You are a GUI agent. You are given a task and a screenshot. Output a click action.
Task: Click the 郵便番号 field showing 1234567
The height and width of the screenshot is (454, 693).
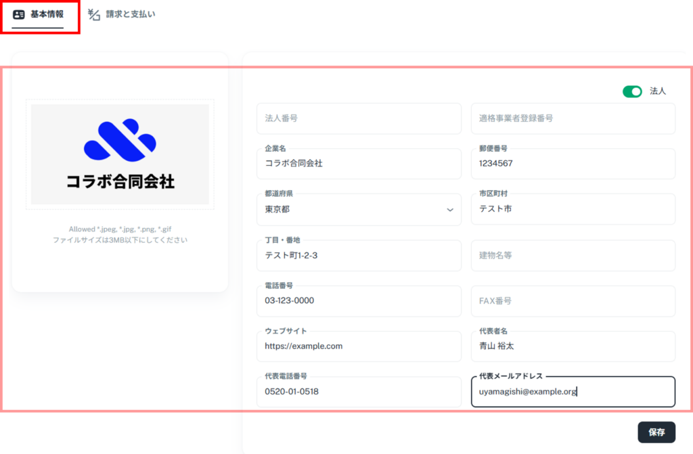[x=573, y=164]
